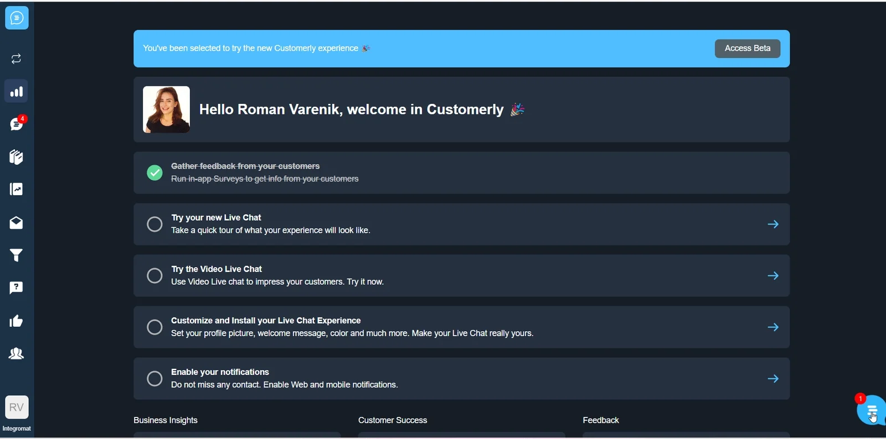Screen dimensions: 886x439
Task: Open the funnel sidebar icon
Action: tap(16, 255)
